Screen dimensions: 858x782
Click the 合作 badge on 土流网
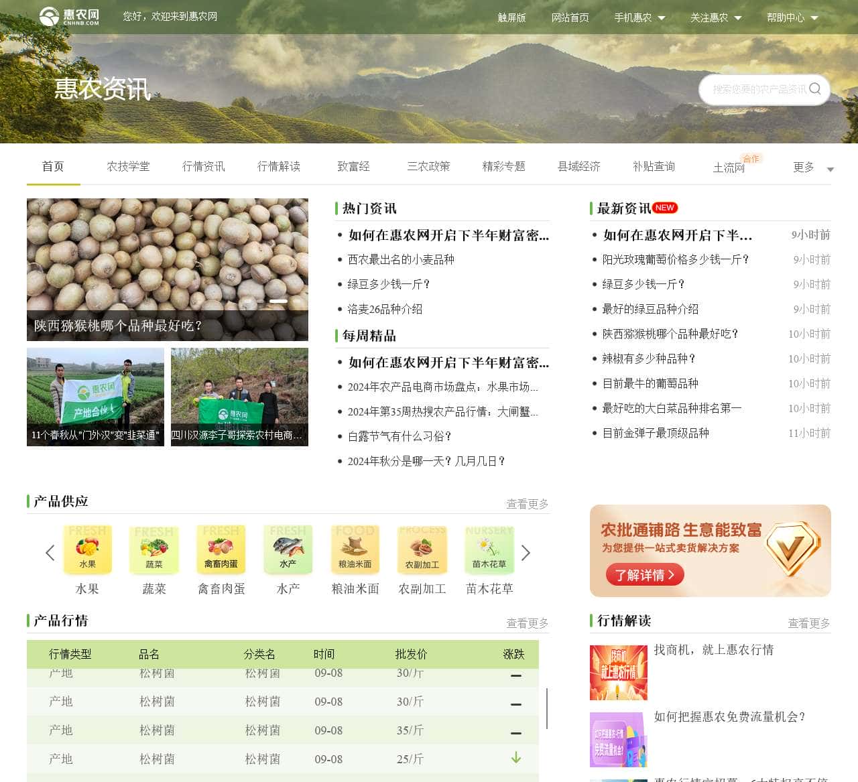751,159
